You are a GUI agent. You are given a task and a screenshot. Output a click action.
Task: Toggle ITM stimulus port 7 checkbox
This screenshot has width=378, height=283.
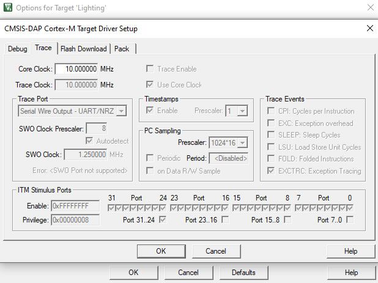298,208
